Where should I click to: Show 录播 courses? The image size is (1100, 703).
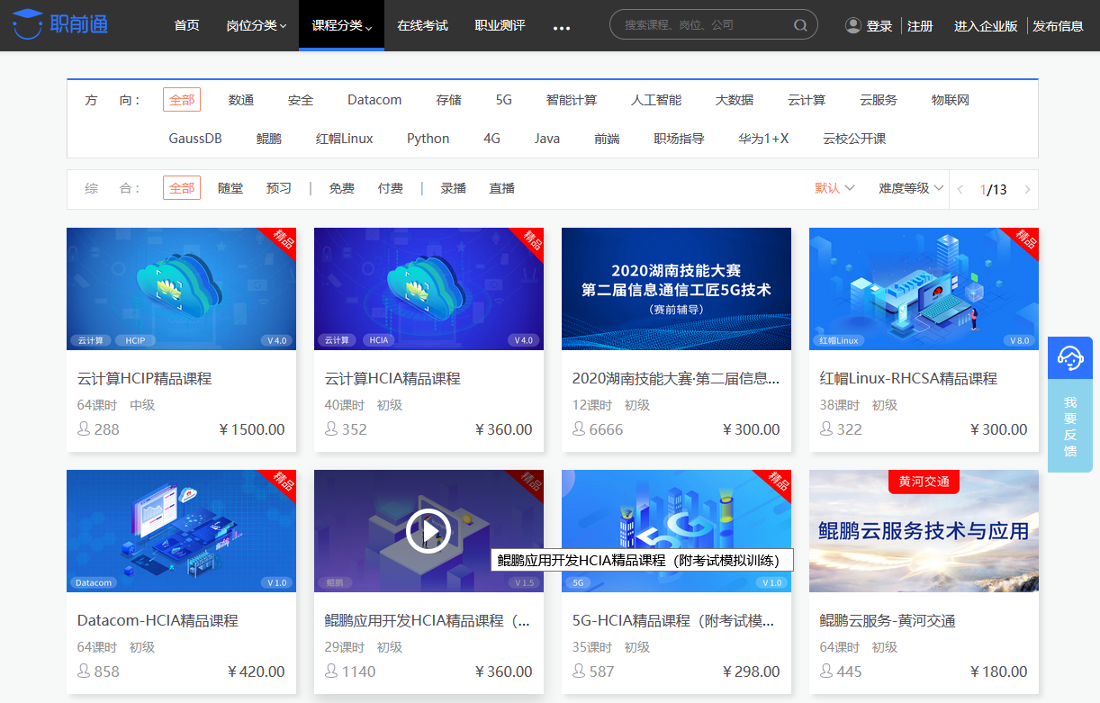pos(453,188)
